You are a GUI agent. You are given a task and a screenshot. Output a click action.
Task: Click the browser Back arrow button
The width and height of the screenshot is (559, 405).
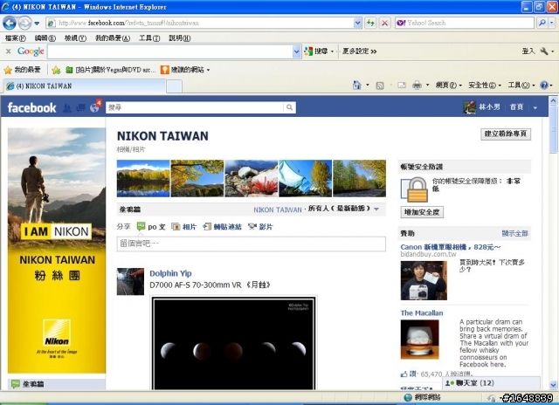(10, 24)
